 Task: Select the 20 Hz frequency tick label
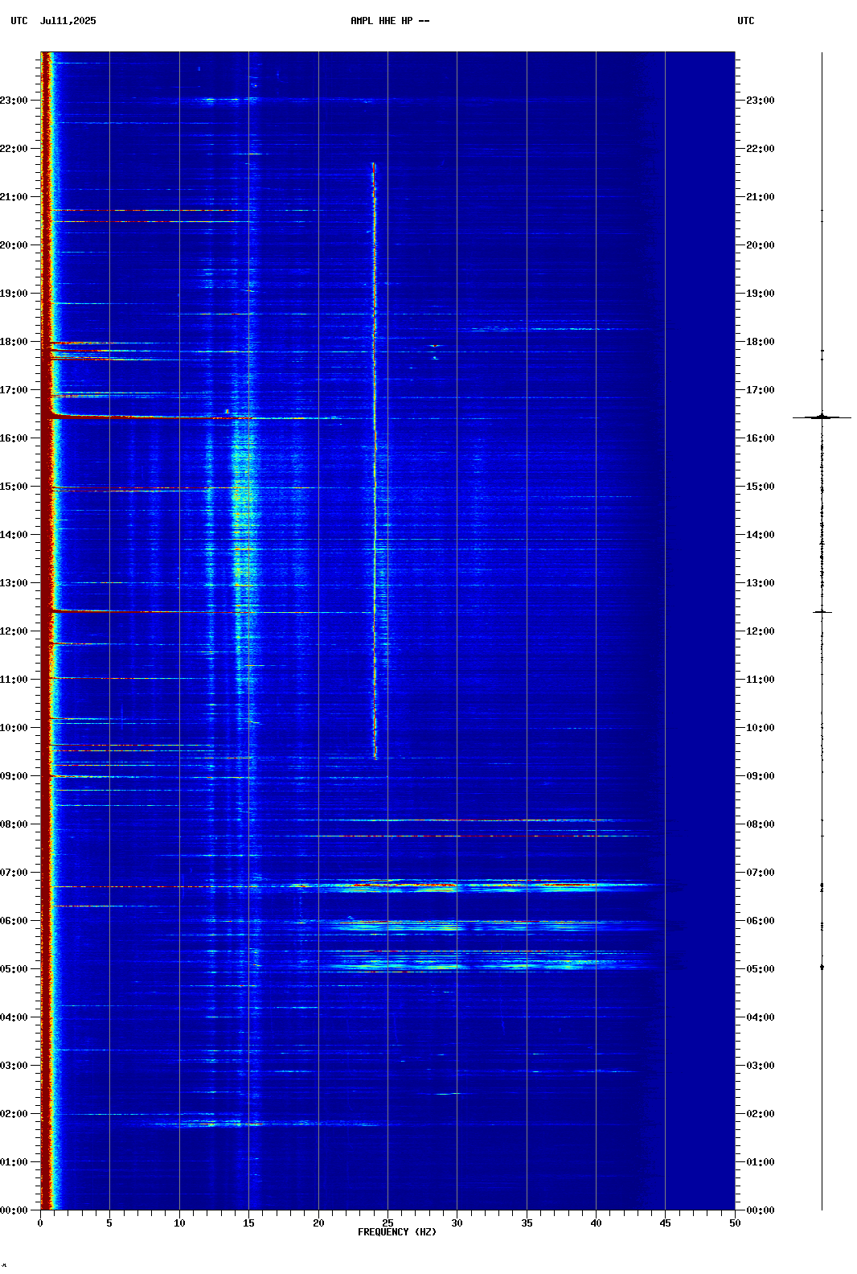click(x=318, y=1223)
